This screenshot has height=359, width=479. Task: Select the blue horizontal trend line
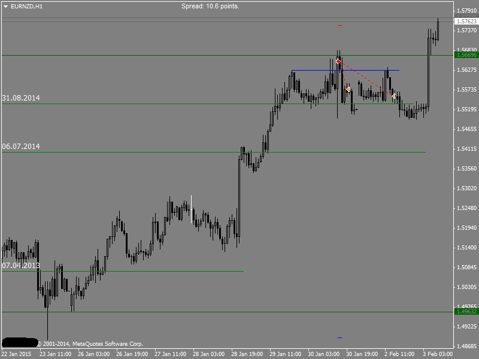point(345,70)
